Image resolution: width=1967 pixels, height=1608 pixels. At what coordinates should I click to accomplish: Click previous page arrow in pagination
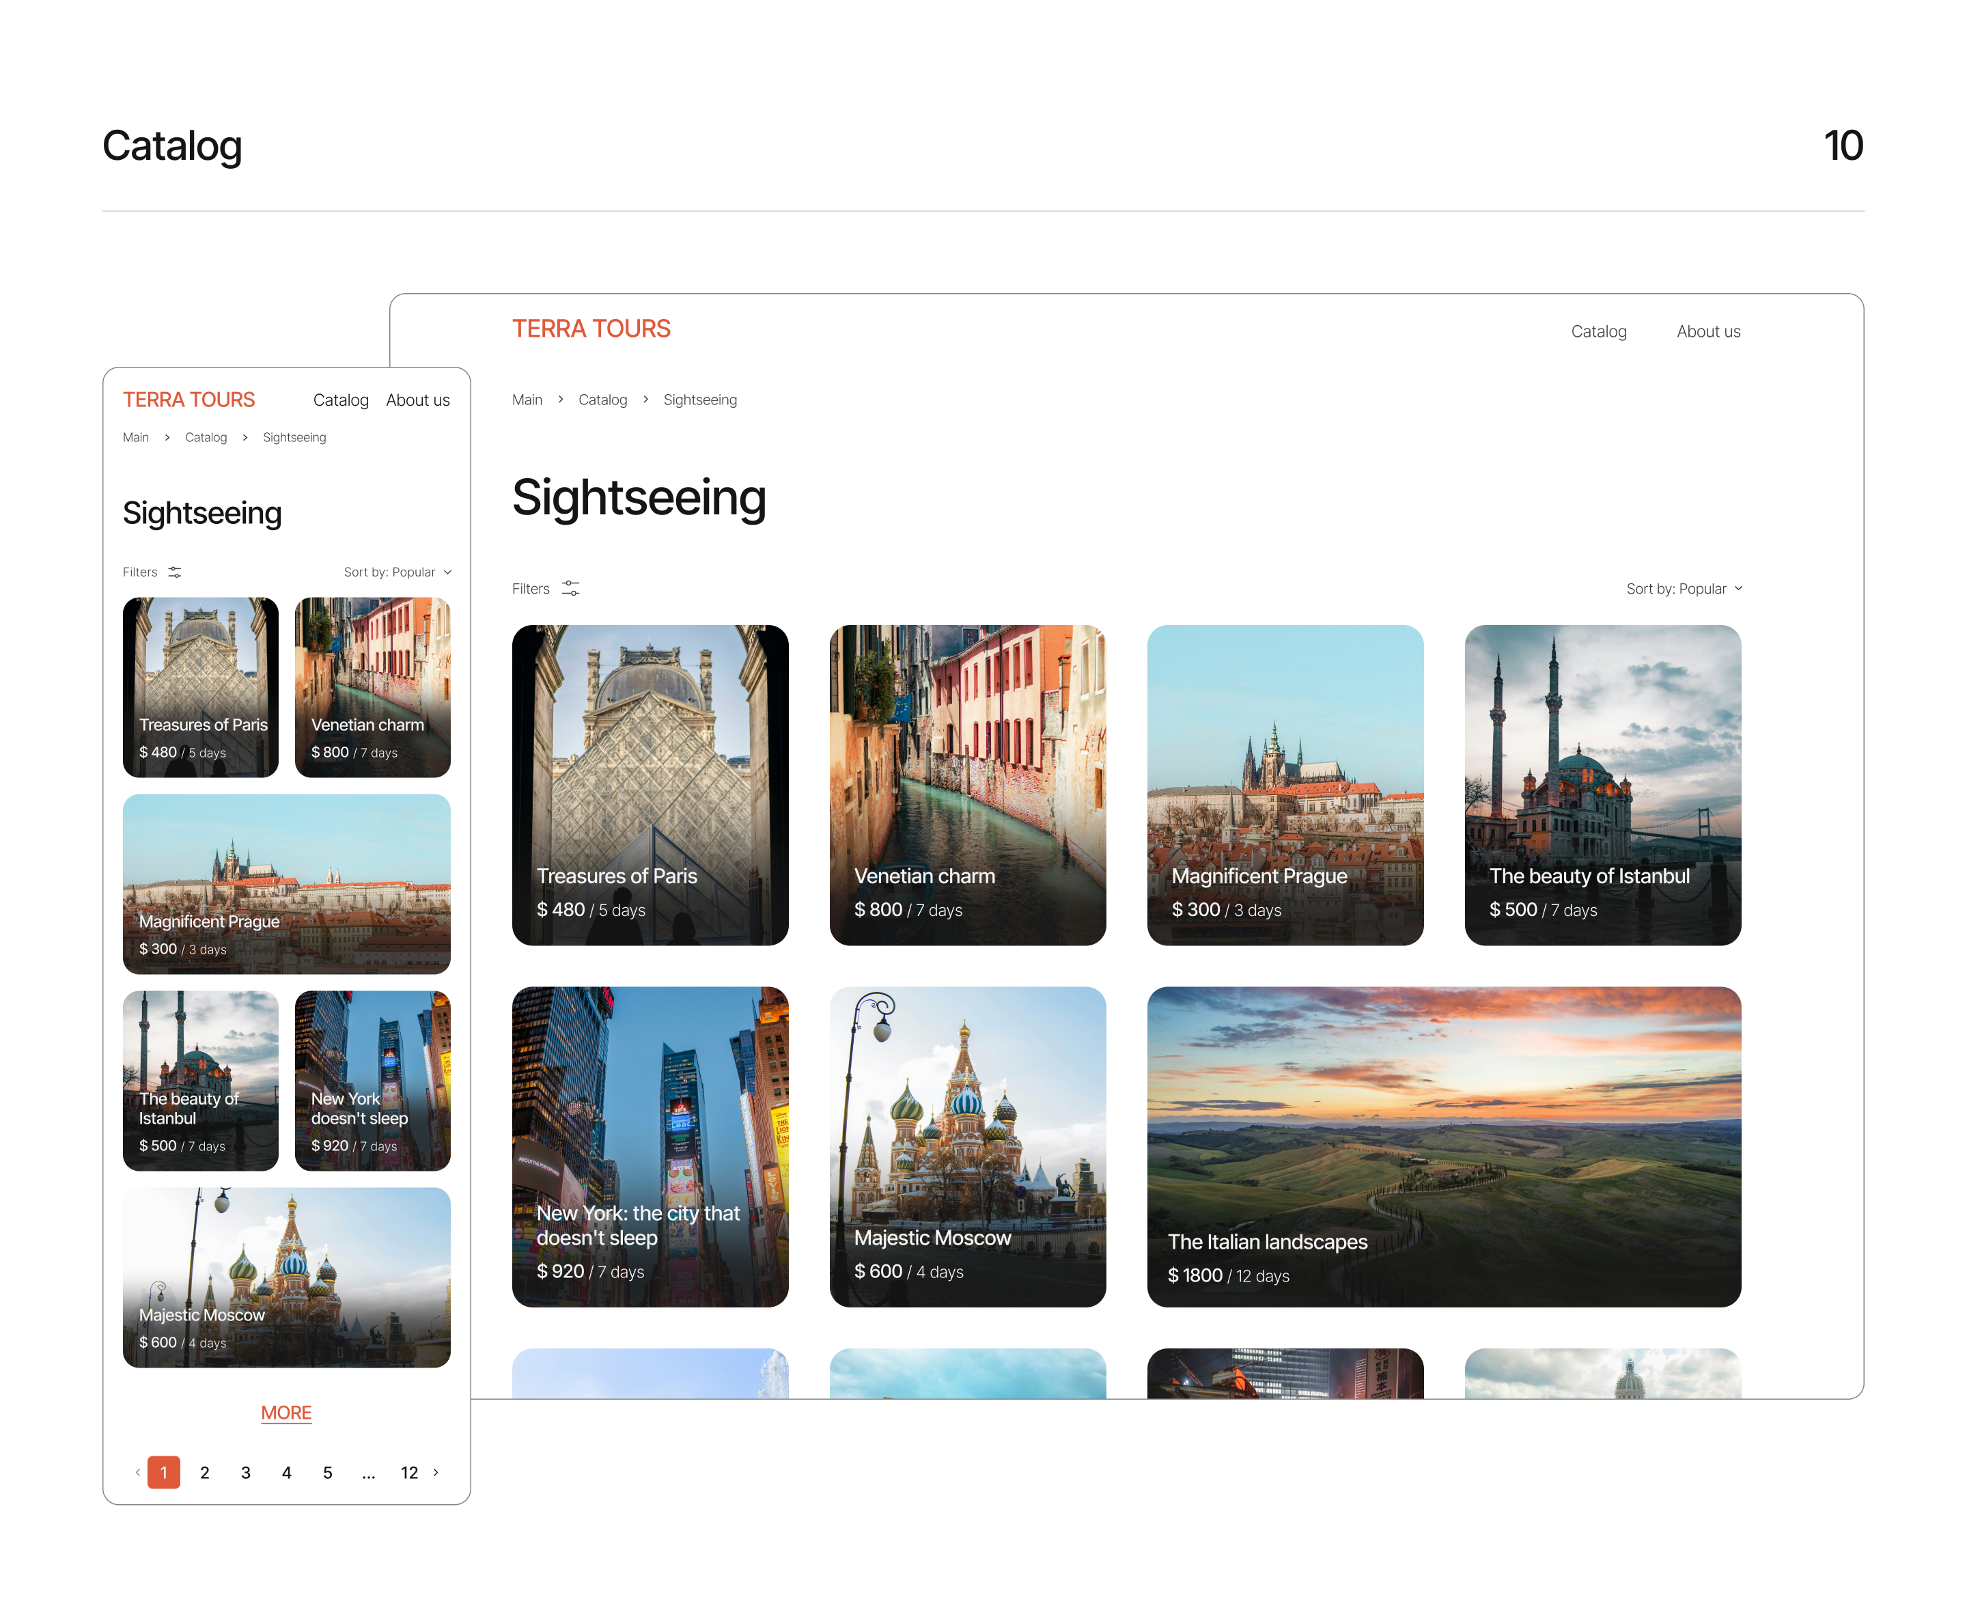(x=138, y=1472)
